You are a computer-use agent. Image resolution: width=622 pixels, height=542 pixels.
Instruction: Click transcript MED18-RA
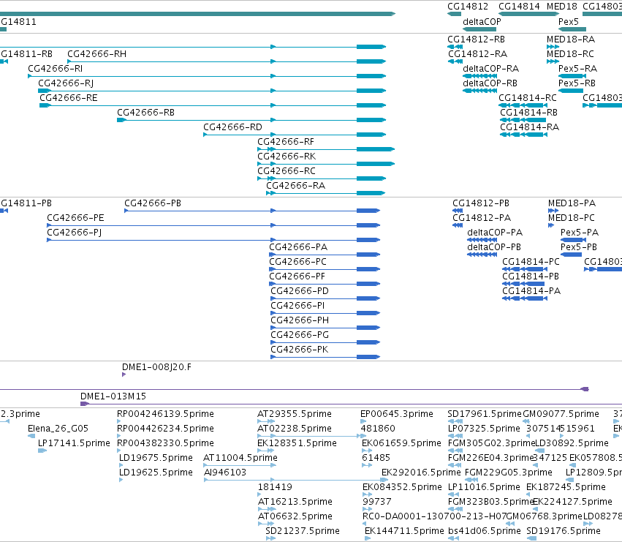(x=570, y=39)
